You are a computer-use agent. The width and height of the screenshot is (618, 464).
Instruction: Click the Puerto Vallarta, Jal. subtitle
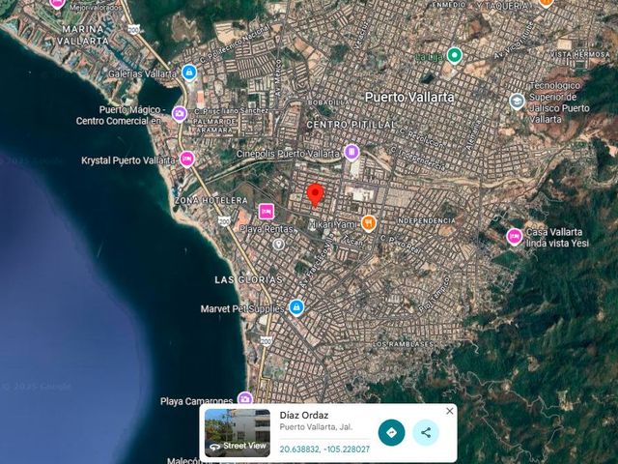point(316,427)
